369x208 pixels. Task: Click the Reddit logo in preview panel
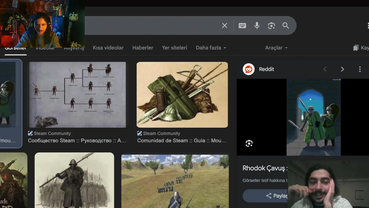tap(248, 69)
